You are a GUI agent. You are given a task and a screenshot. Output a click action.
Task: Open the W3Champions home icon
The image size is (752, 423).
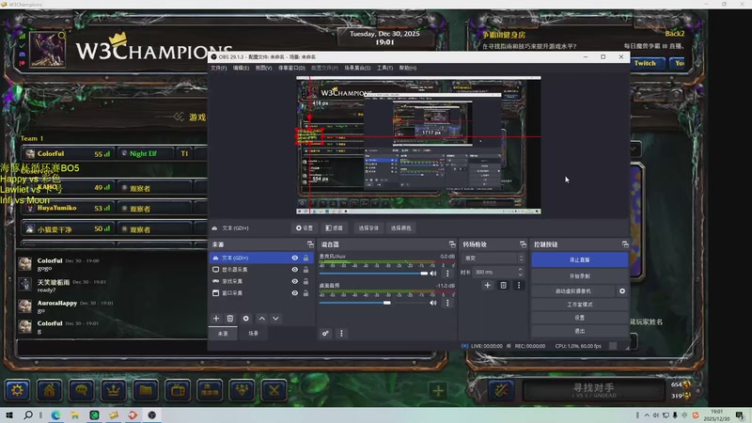[x=50, y=390]
